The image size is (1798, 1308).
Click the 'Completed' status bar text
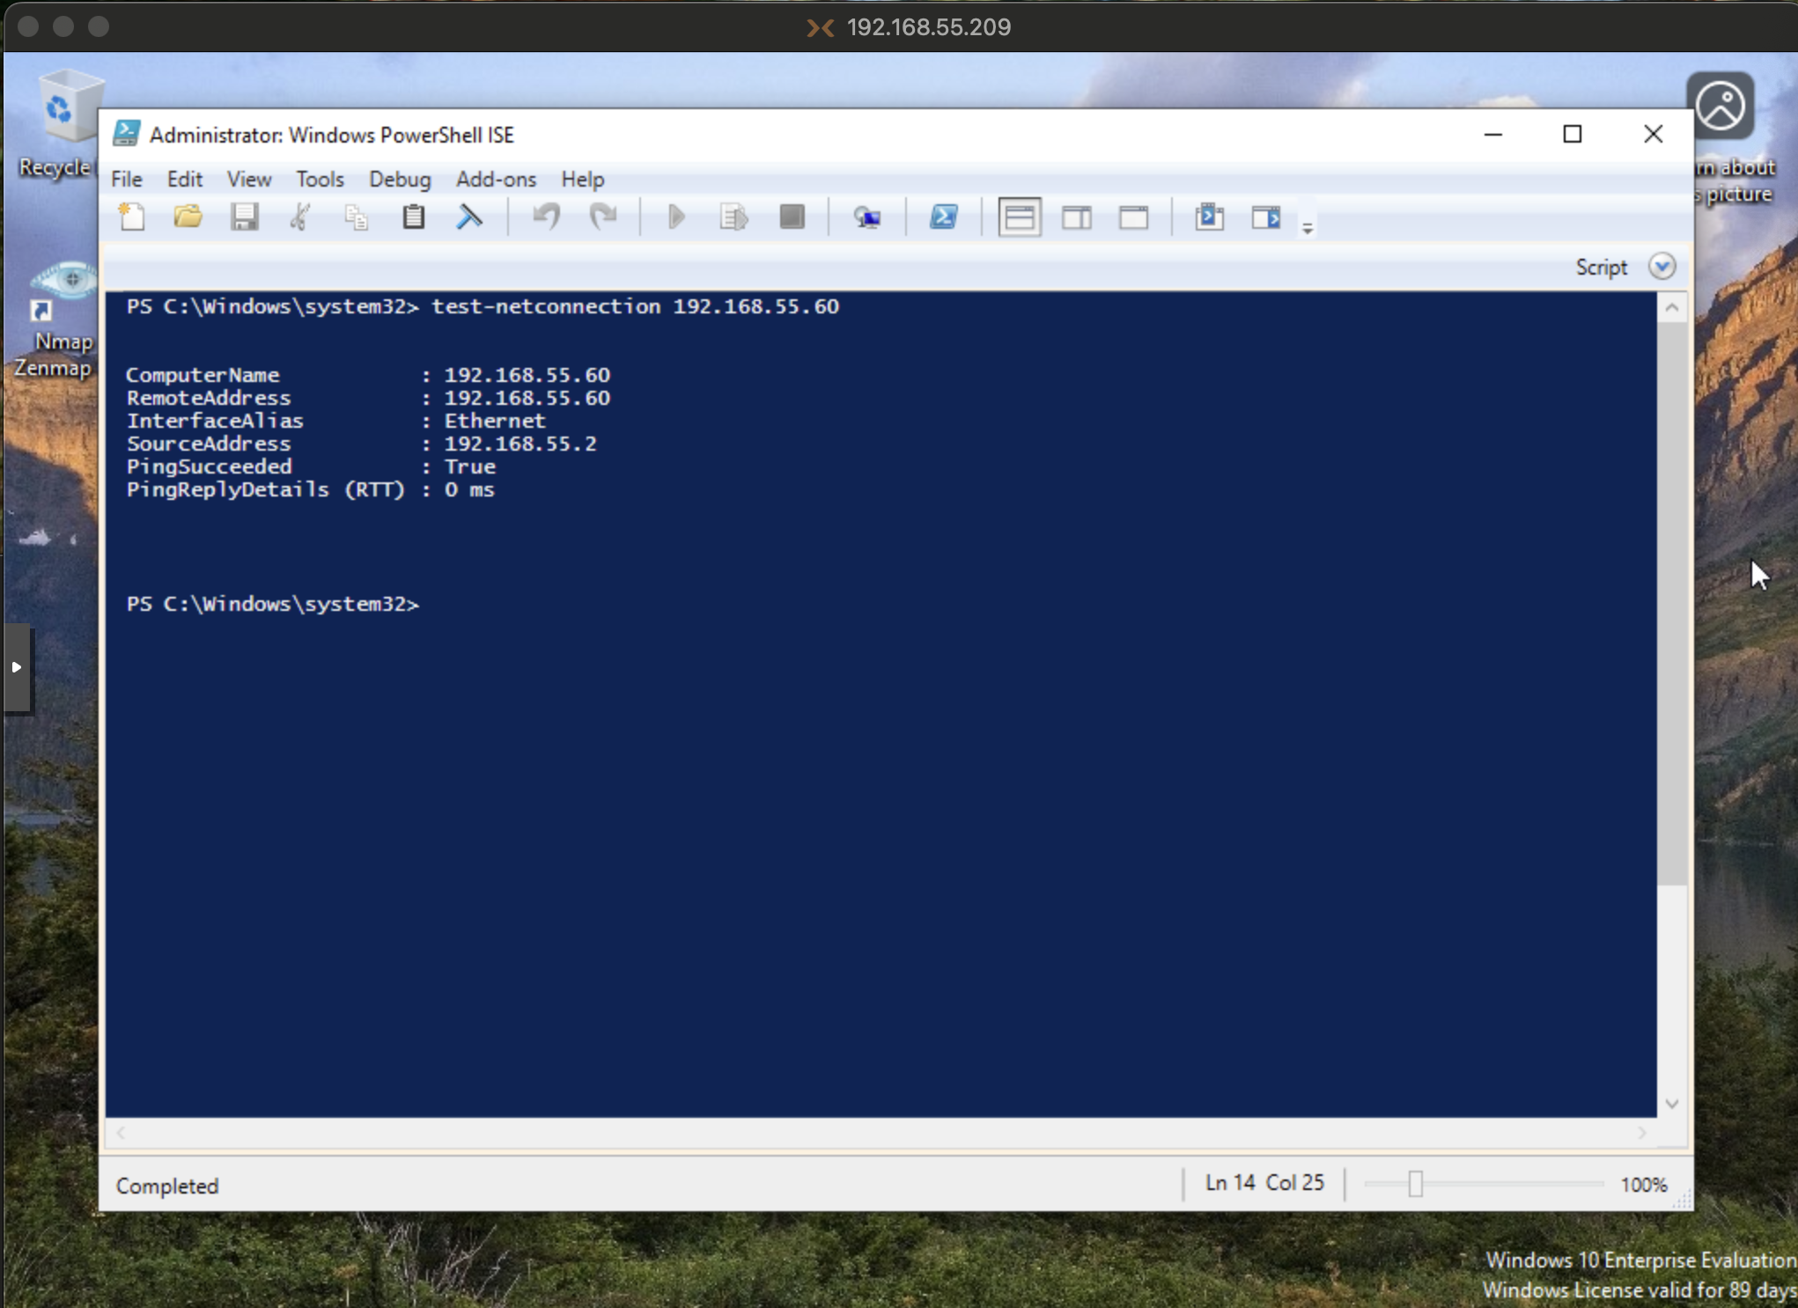click(x=167, y=1186)
